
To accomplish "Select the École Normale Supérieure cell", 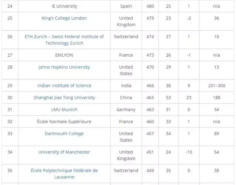I will pyautogui.click(x=64, y=122).
